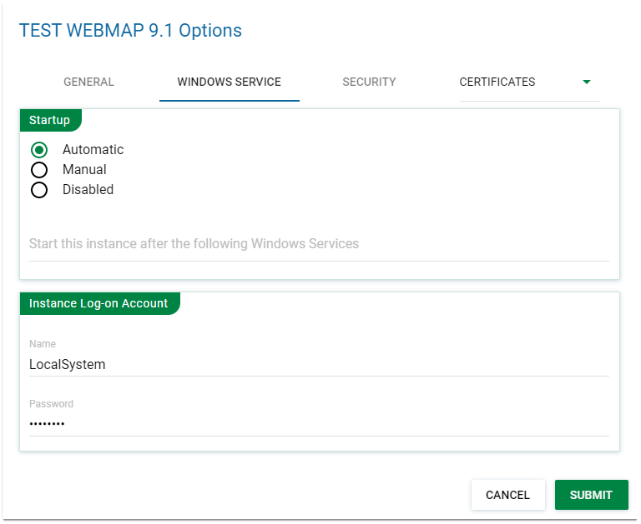Click the TEST WEBMAP 9.1 Options title
The width and height of the screenshot is (641, 524).
click(130, 31)
